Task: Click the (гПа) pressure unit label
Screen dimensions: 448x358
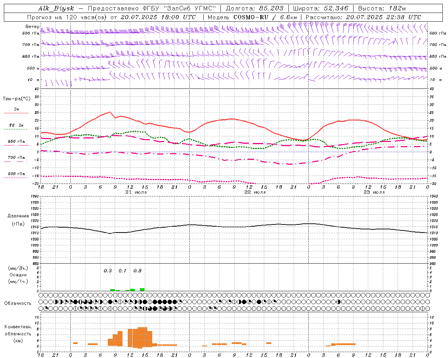Action: point(18,224)
